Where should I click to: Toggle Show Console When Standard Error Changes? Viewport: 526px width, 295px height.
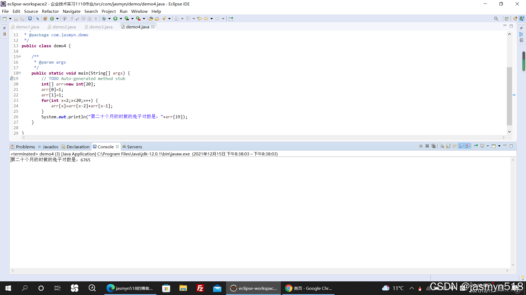467,146
